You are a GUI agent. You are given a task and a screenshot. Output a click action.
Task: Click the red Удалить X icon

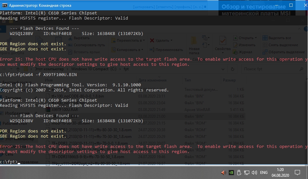coord(152,40)
